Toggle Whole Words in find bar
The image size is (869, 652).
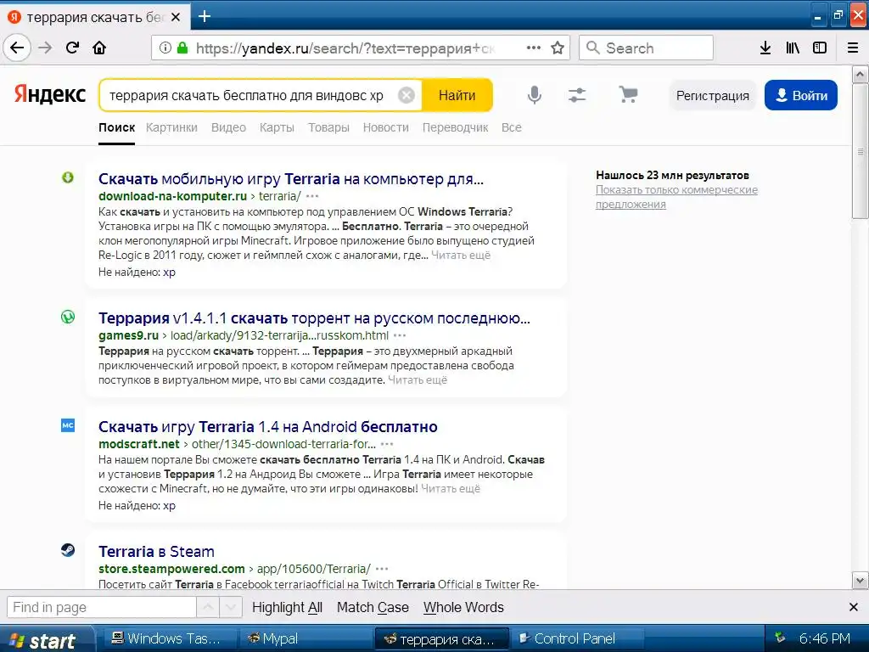coord(463,608)
